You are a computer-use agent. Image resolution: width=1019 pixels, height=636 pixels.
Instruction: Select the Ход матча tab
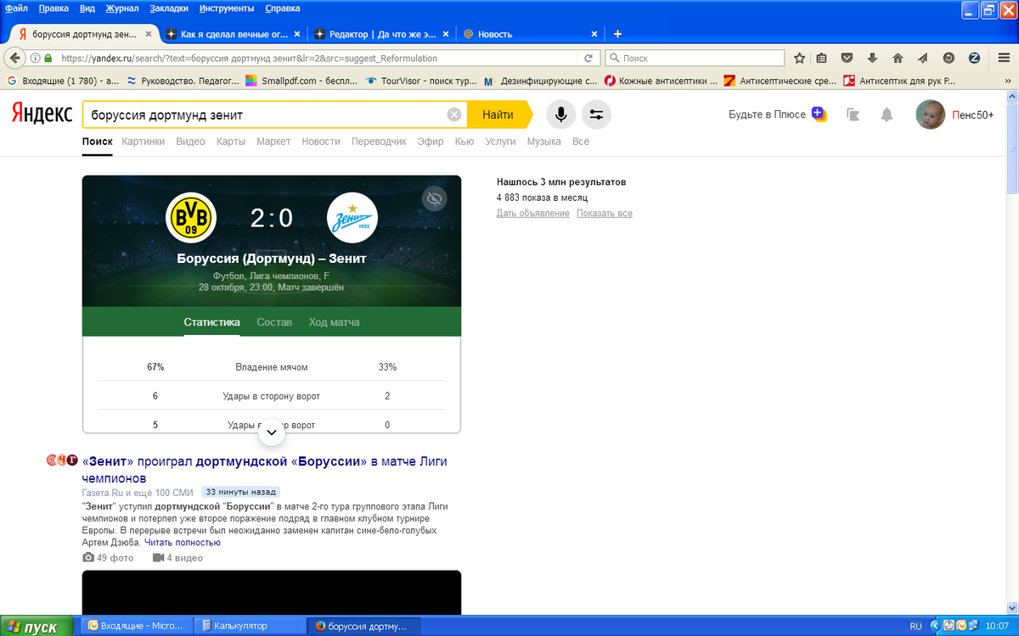pos(334,322)
